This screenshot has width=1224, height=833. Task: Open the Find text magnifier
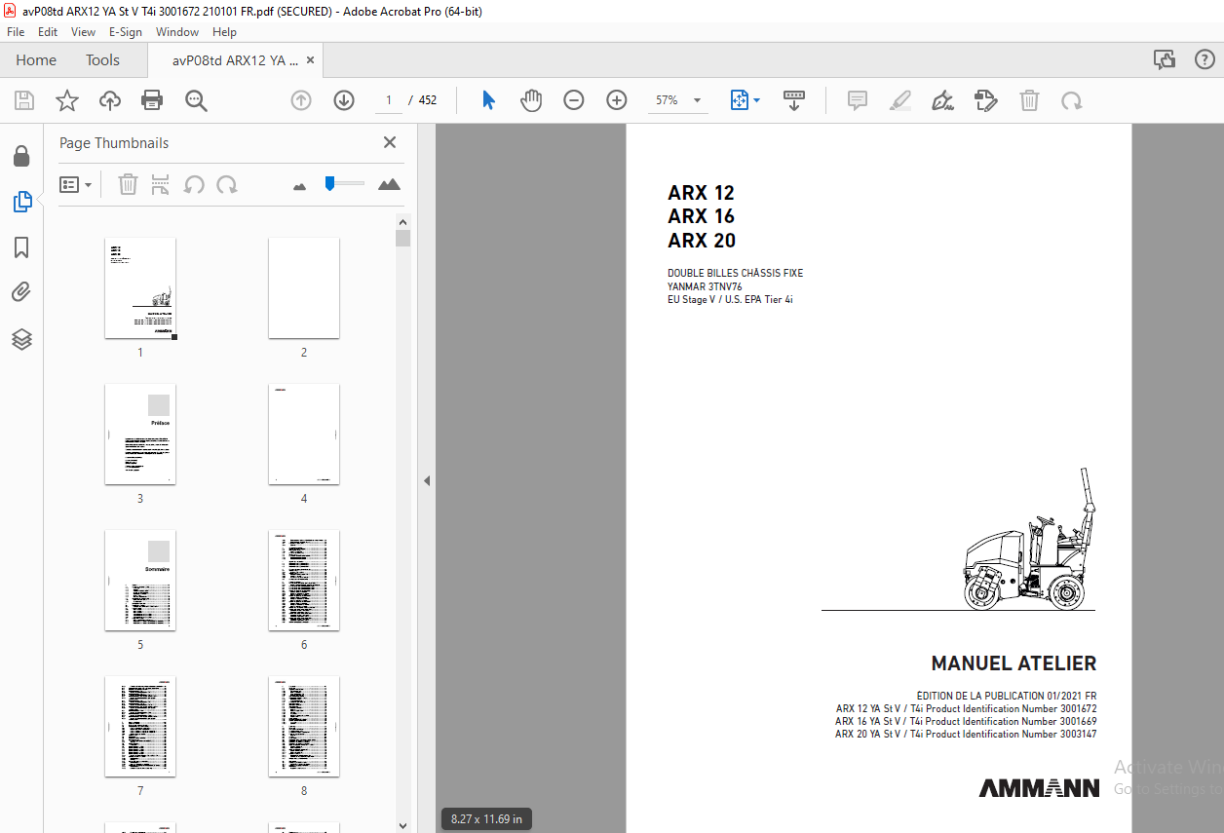196,100
